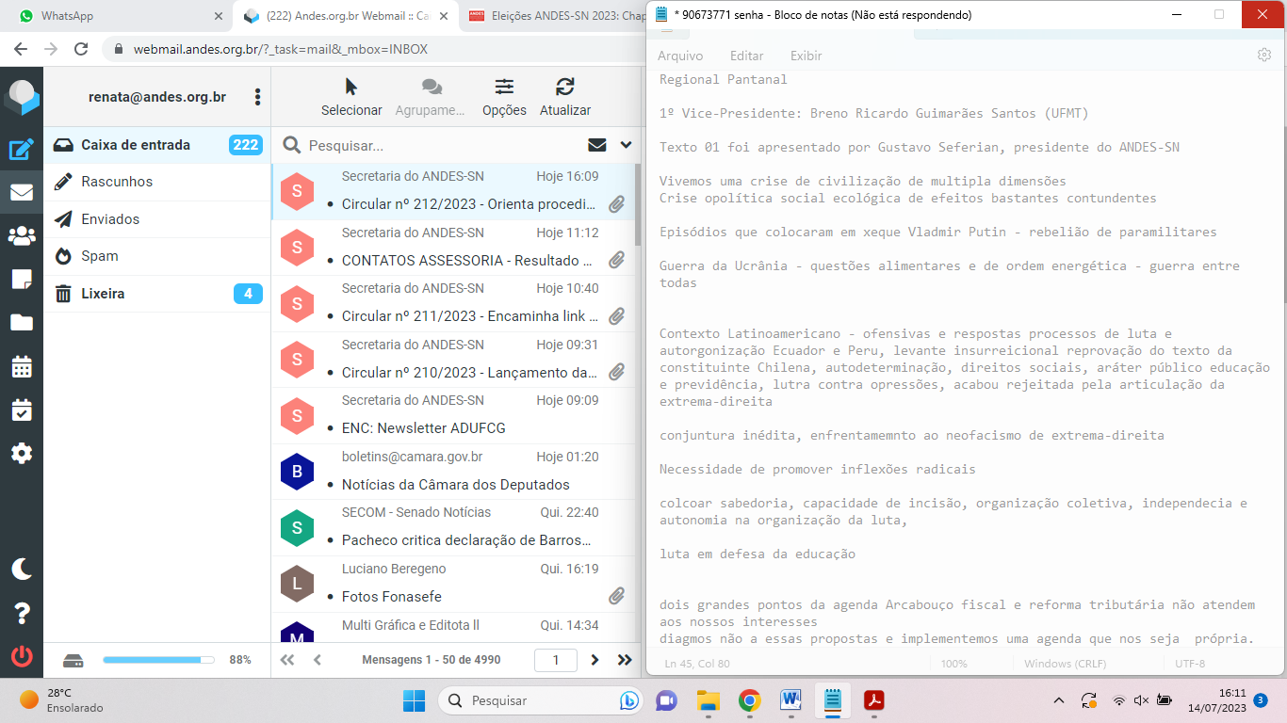Click the compose new message icon
1287x723 pixels.
(x=21, y=149)
